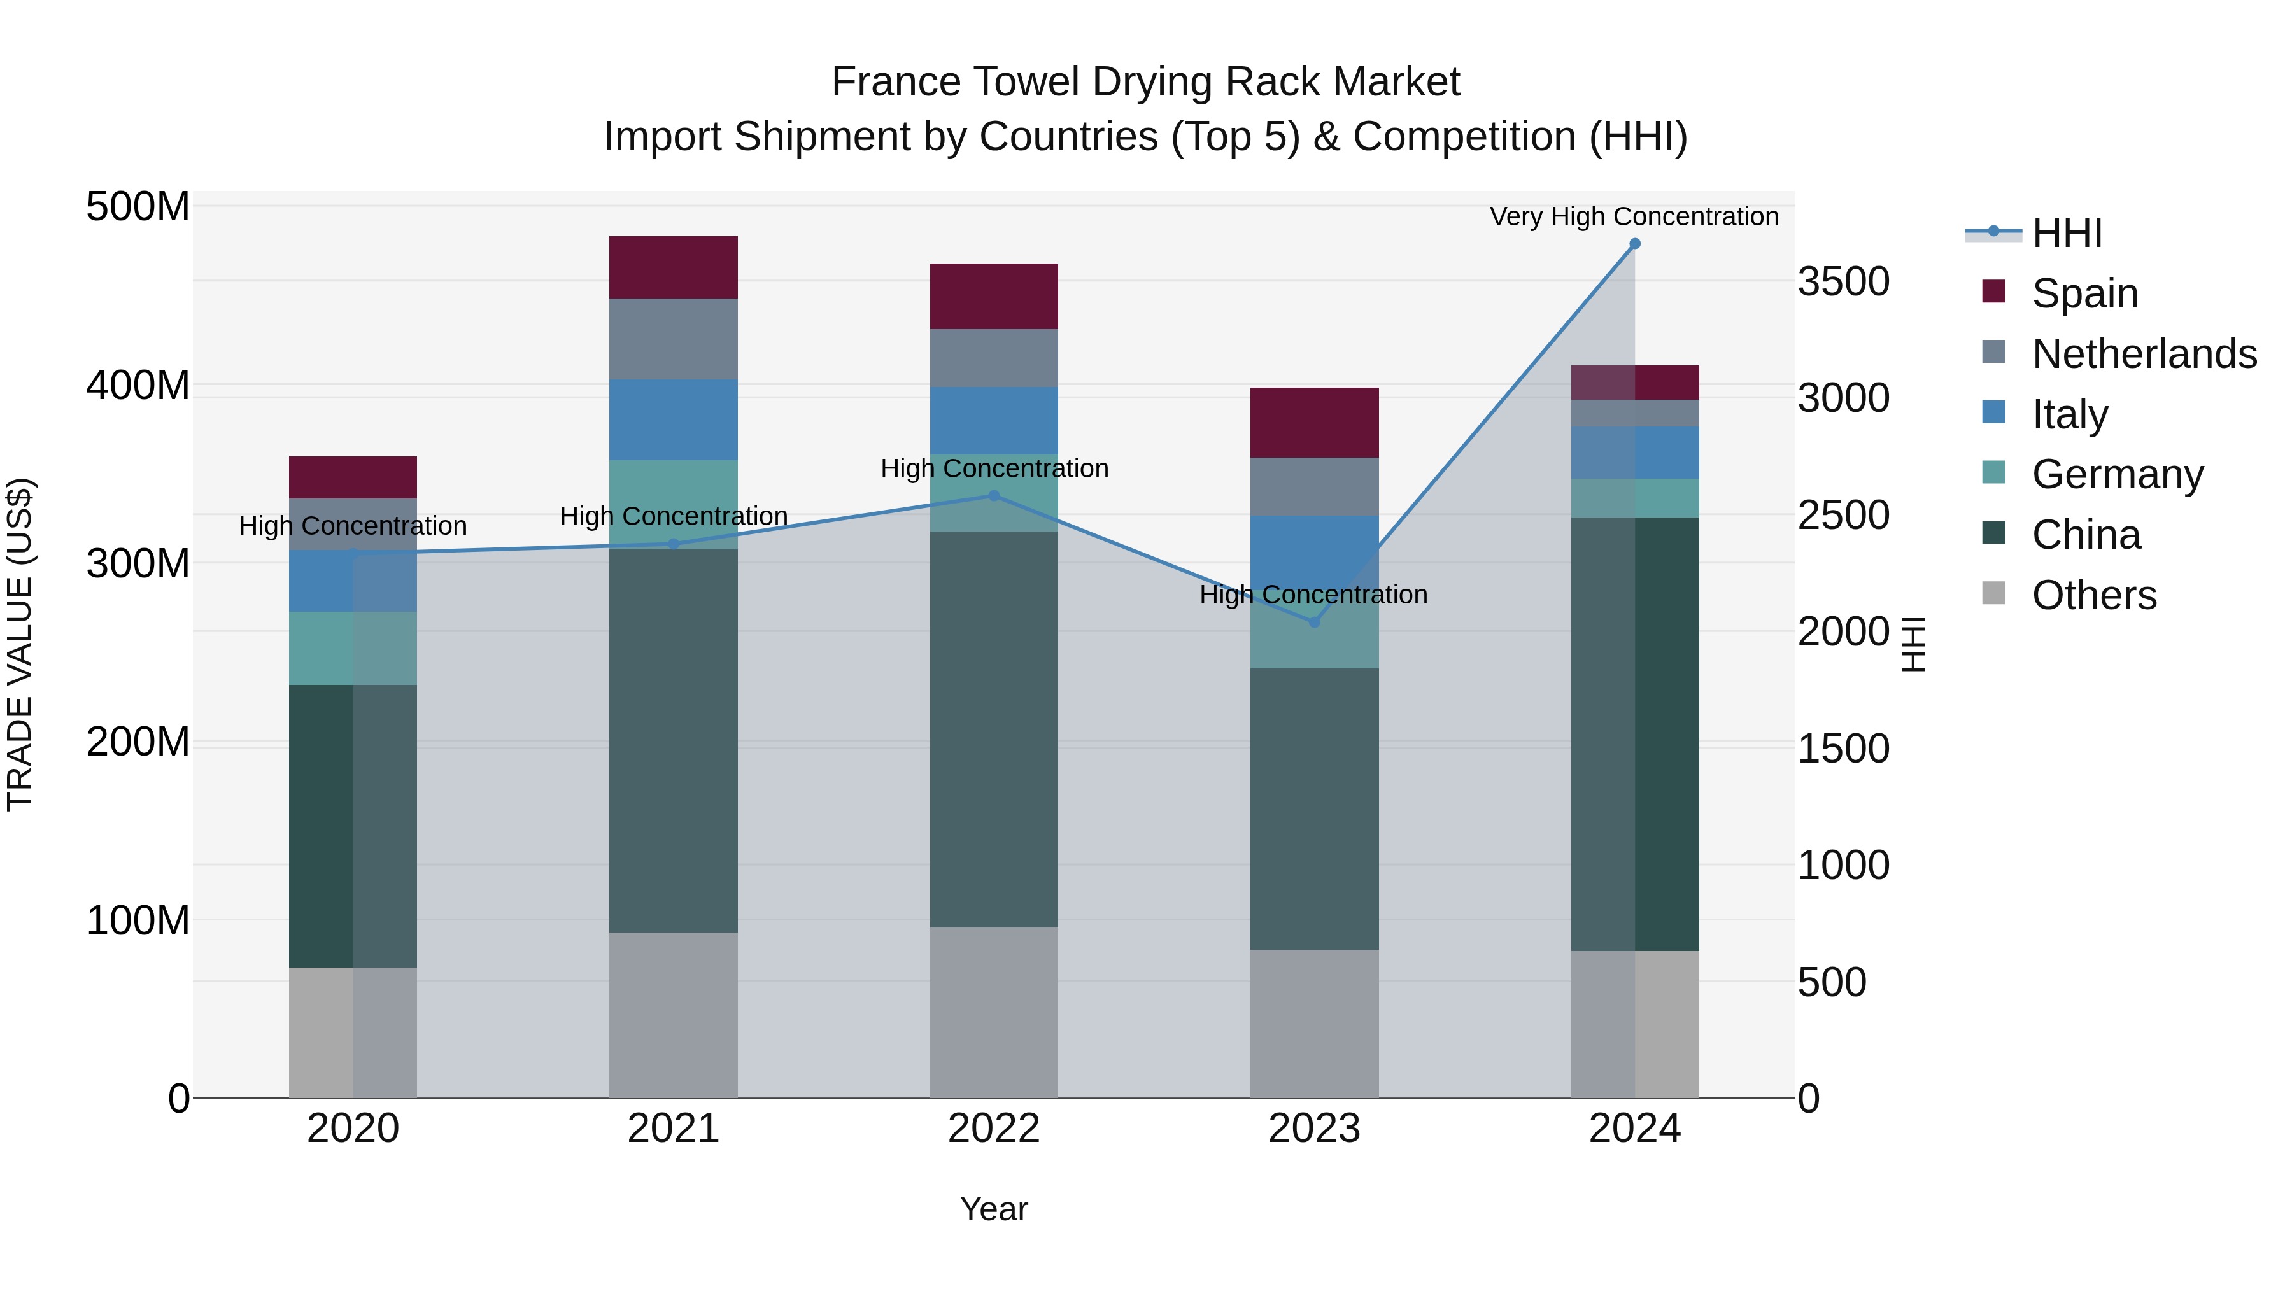Click the 3500 HHI axis tick label
This screenshot has height=1289, width=2292.
pos(1844,281)
